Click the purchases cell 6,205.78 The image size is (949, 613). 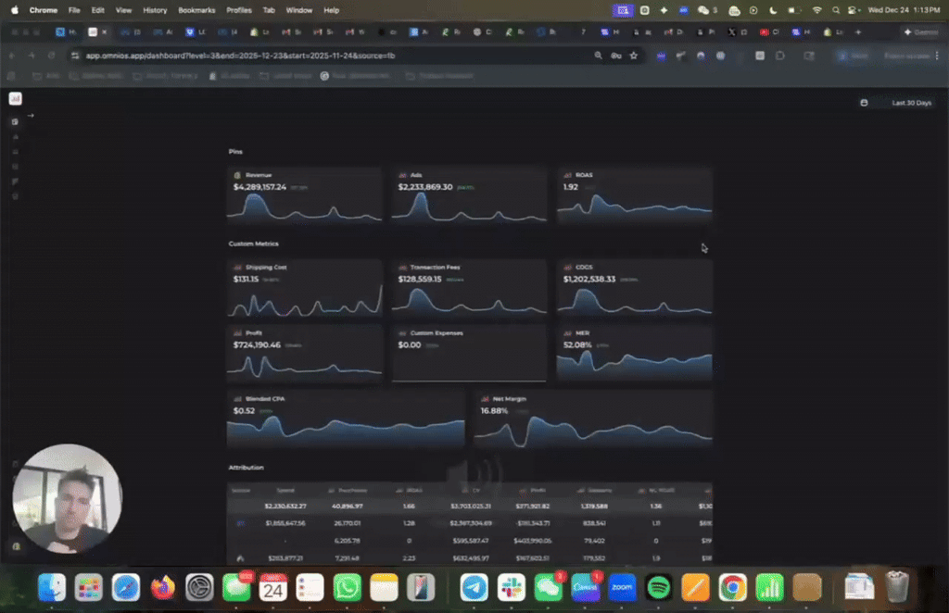point(347,541)
